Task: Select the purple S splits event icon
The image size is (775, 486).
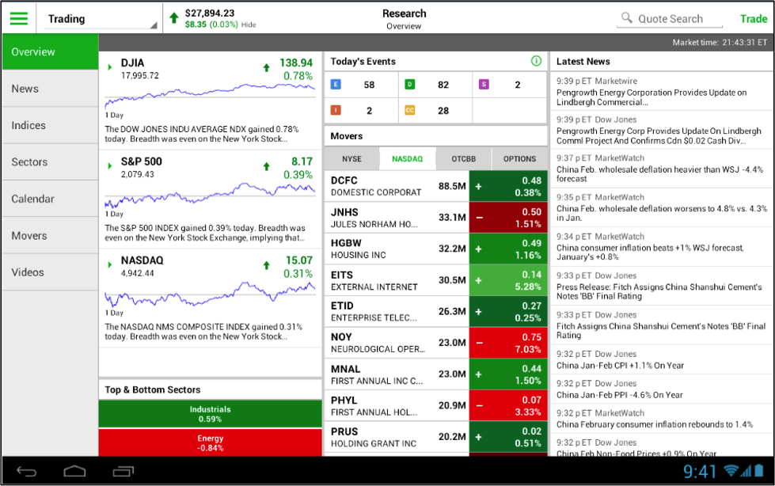Action: [x=484, y=85]
